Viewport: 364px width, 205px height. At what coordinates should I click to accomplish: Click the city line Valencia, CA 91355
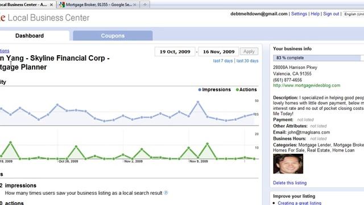pos(292,73)
